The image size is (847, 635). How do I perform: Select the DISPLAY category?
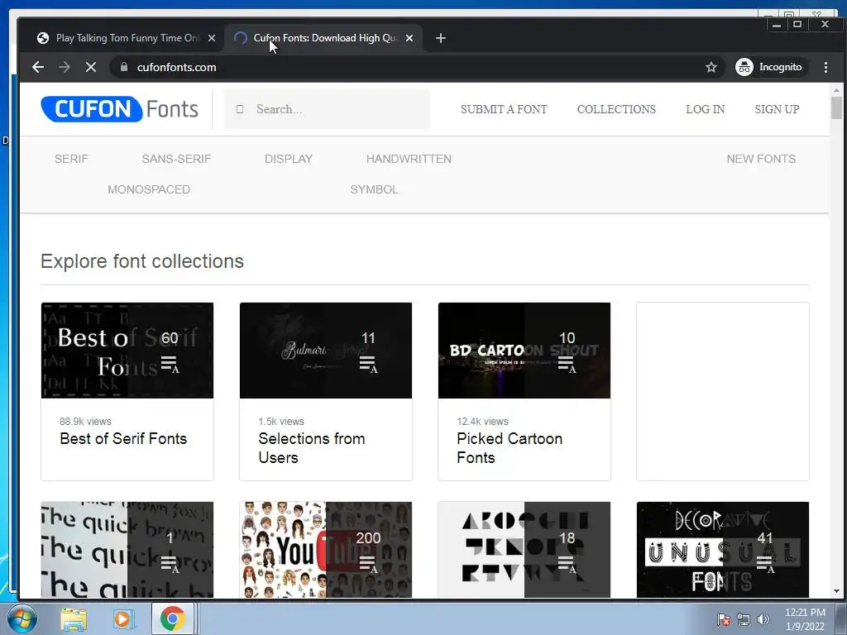pyautogui.click(x=289, y=159)
